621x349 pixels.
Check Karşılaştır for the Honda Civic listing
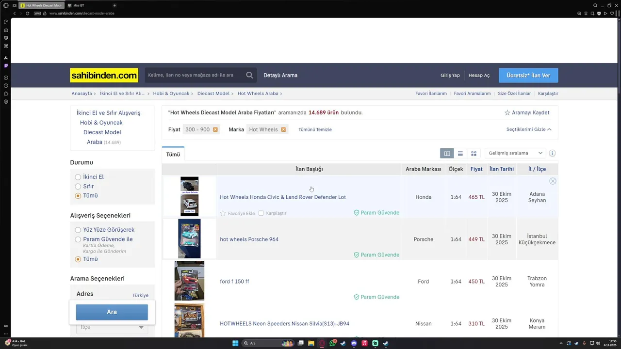(261, 213)
